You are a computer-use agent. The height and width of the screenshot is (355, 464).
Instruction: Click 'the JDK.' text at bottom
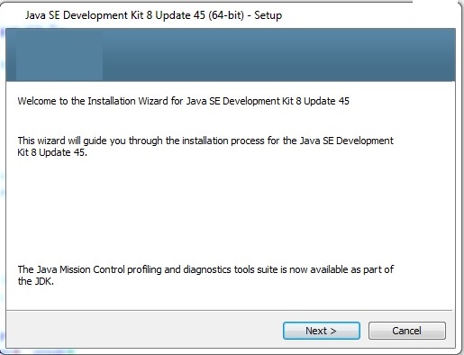(x=36, y=281)
